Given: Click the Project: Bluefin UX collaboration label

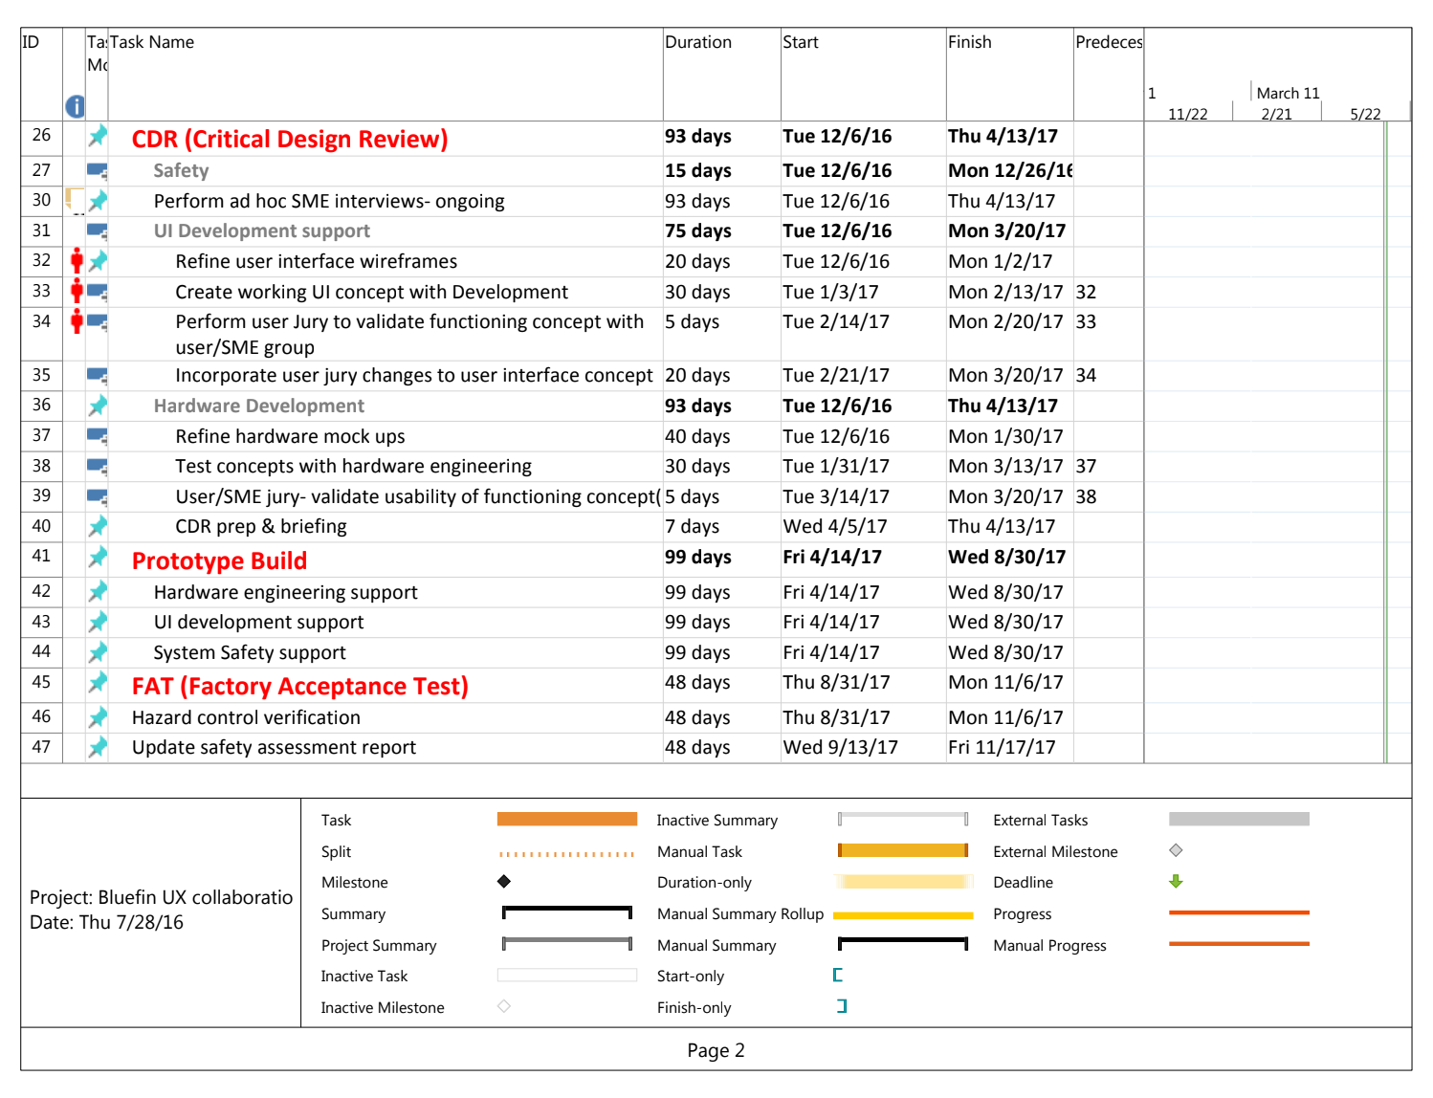Looking at the screenshot, I should 161,898.
